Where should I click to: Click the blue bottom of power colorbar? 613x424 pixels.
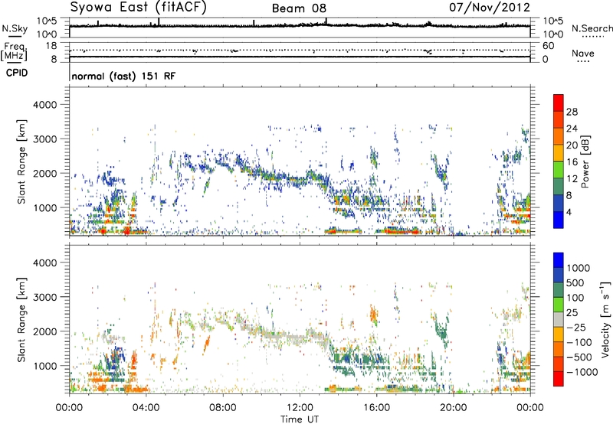pos(559,220)
